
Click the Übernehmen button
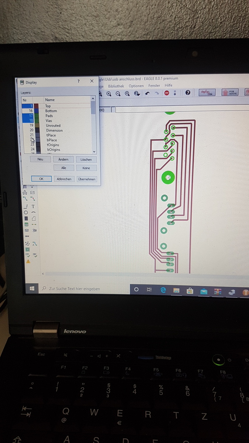[87, 179]
